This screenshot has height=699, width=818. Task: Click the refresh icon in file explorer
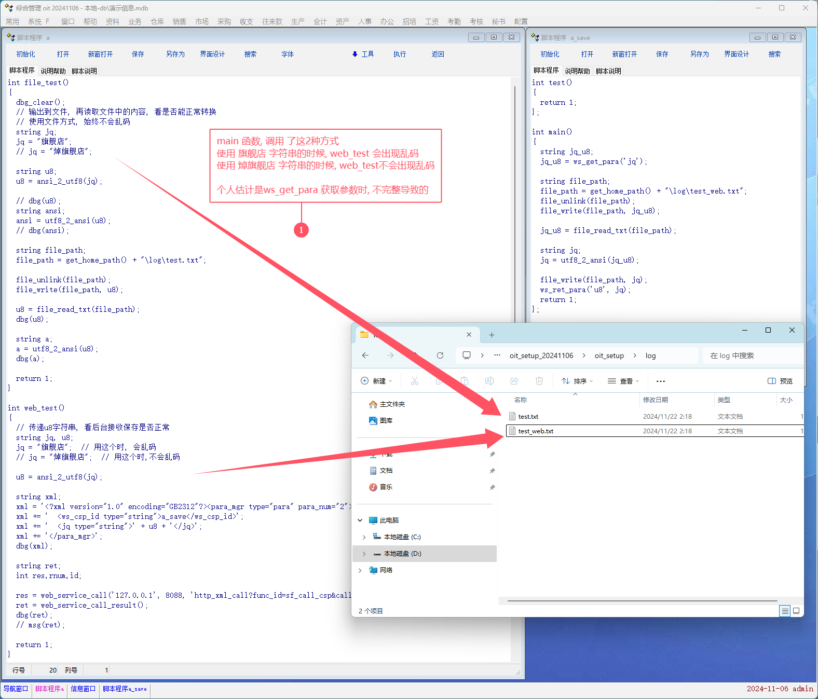(x=440, y=355)
